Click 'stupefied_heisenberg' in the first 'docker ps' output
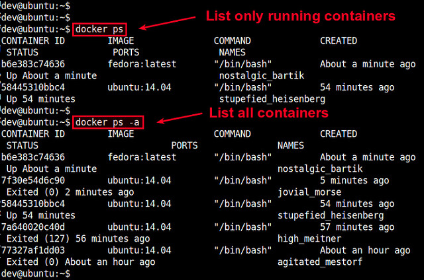This screenshot has width=424, height=280. tap(272, 99)
